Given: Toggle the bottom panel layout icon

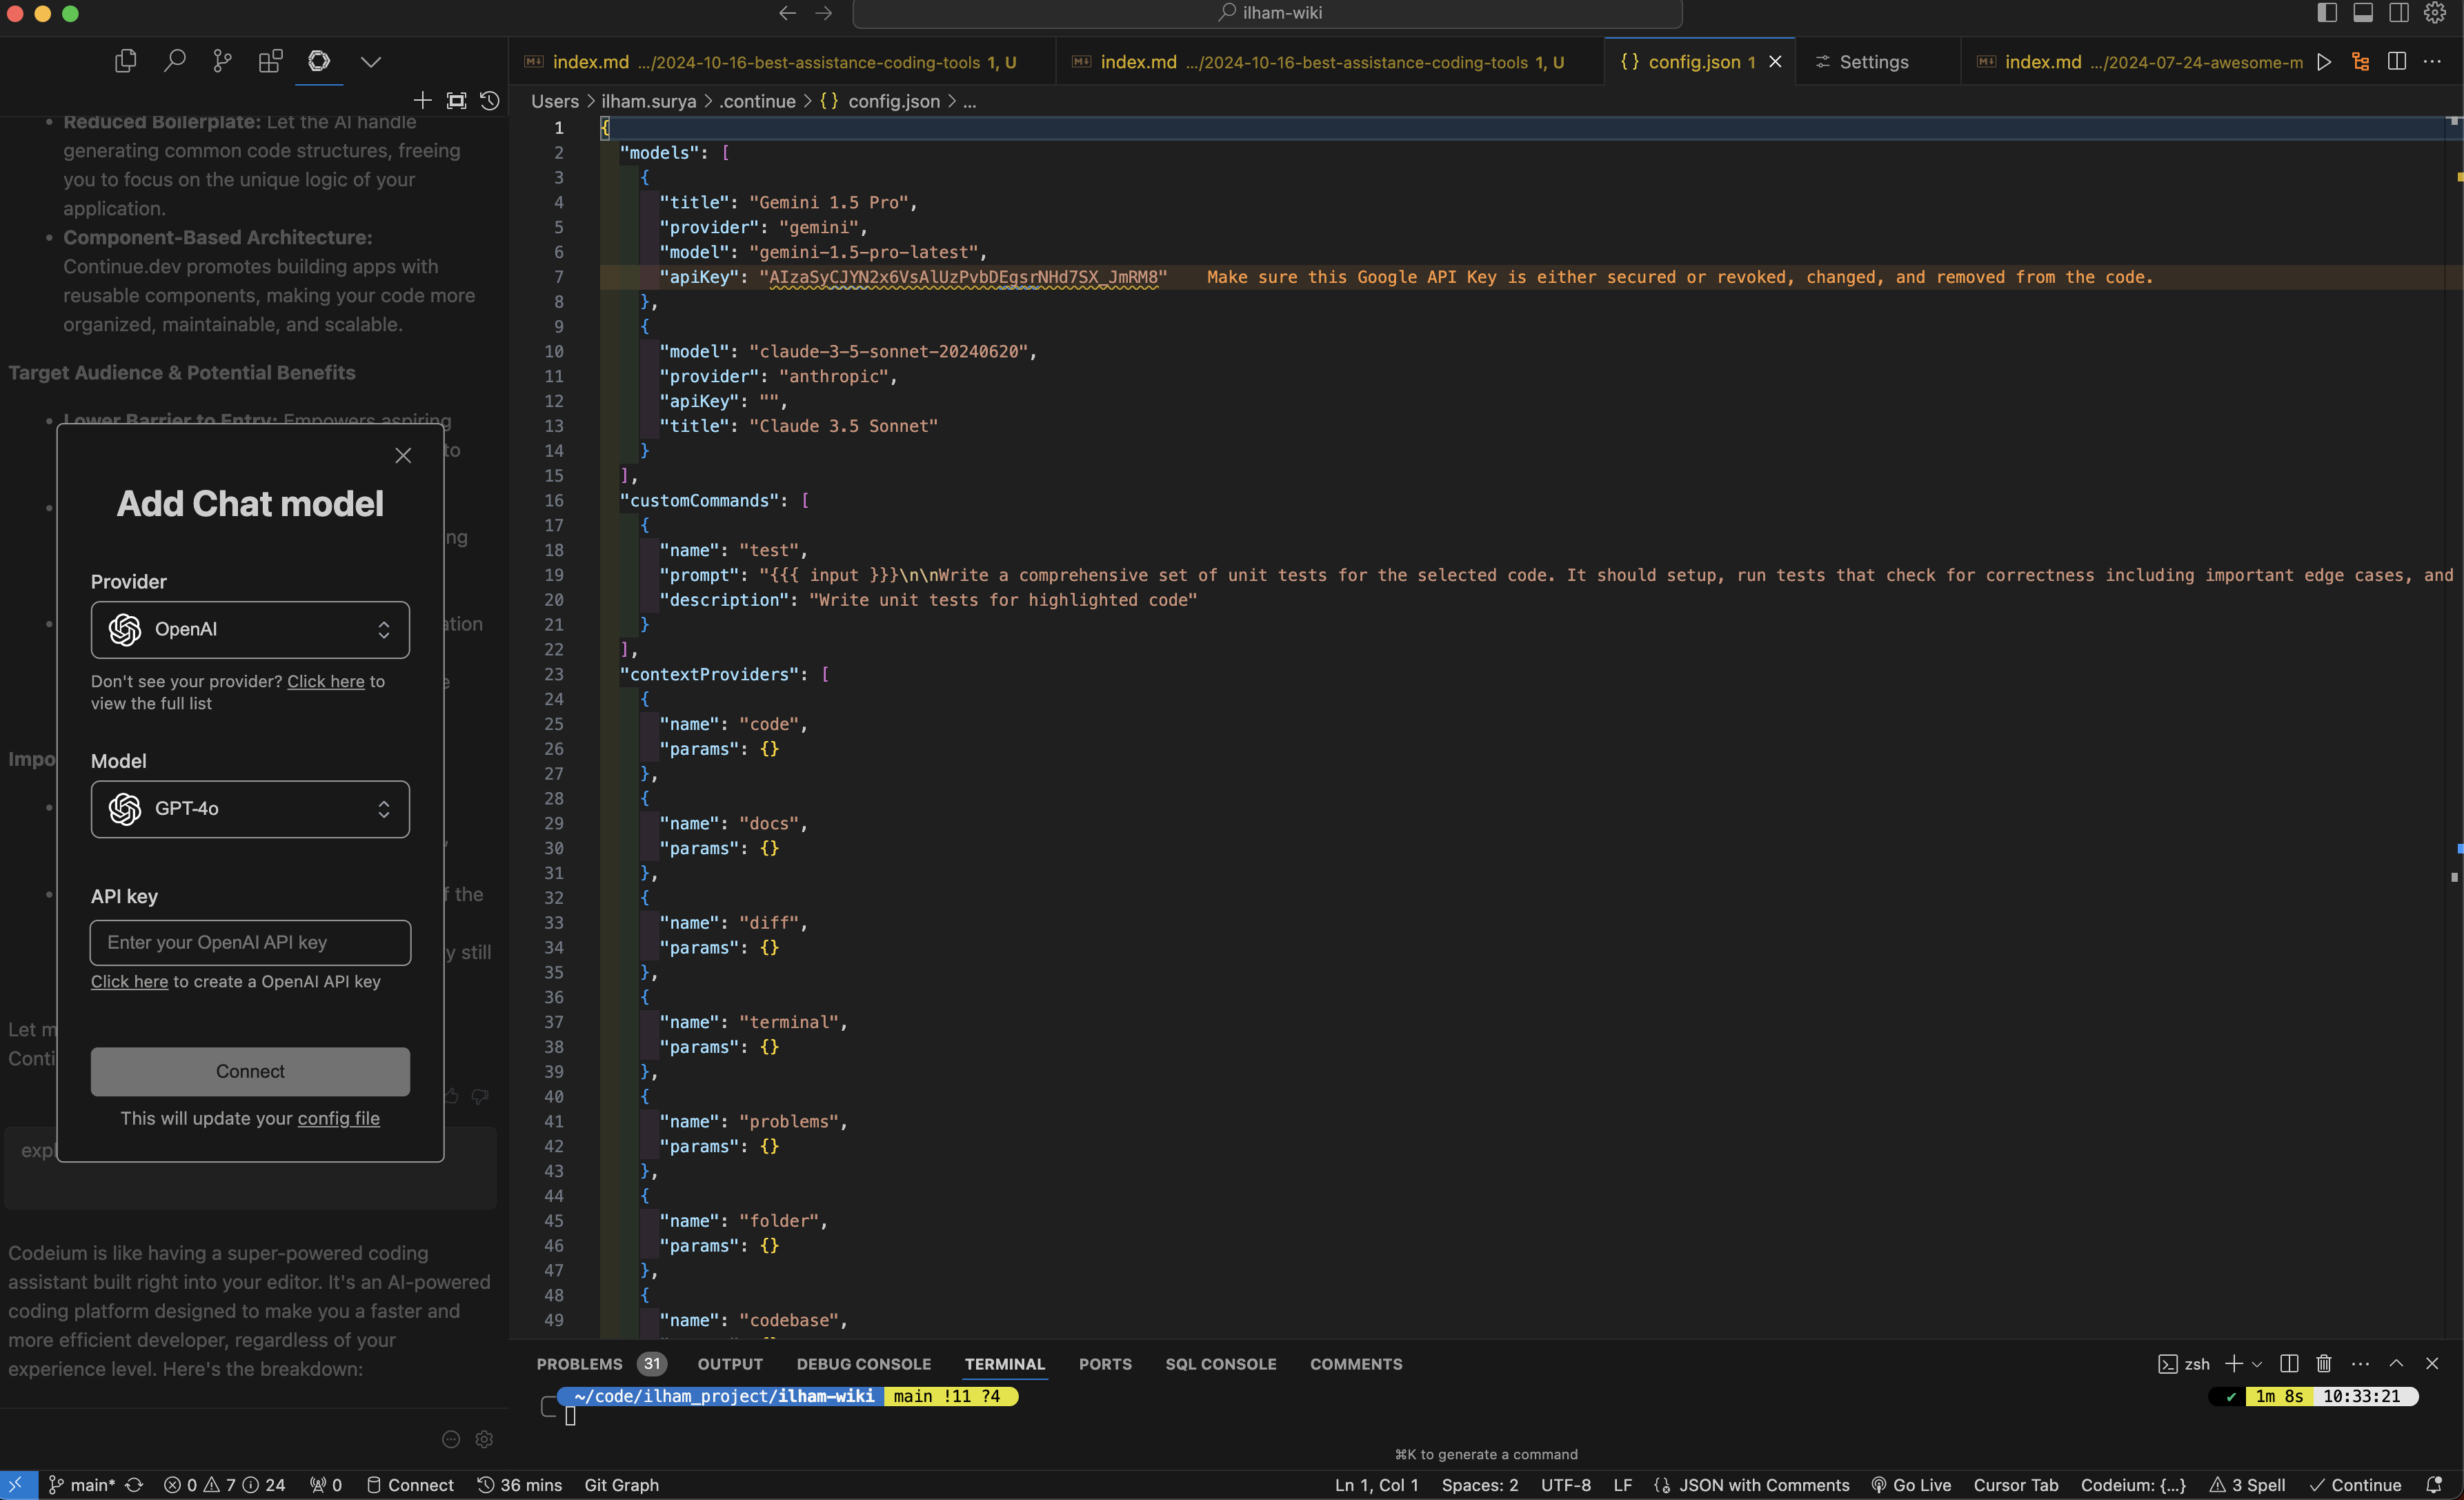Looking at the screenshot, I should pos(2363,13).
